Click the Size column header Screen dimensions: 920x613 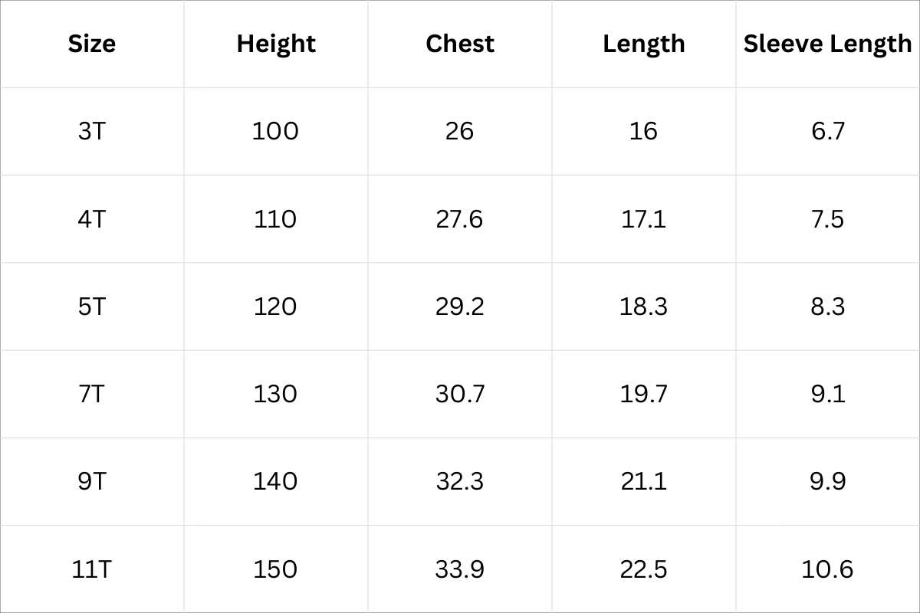click(92, 44)
